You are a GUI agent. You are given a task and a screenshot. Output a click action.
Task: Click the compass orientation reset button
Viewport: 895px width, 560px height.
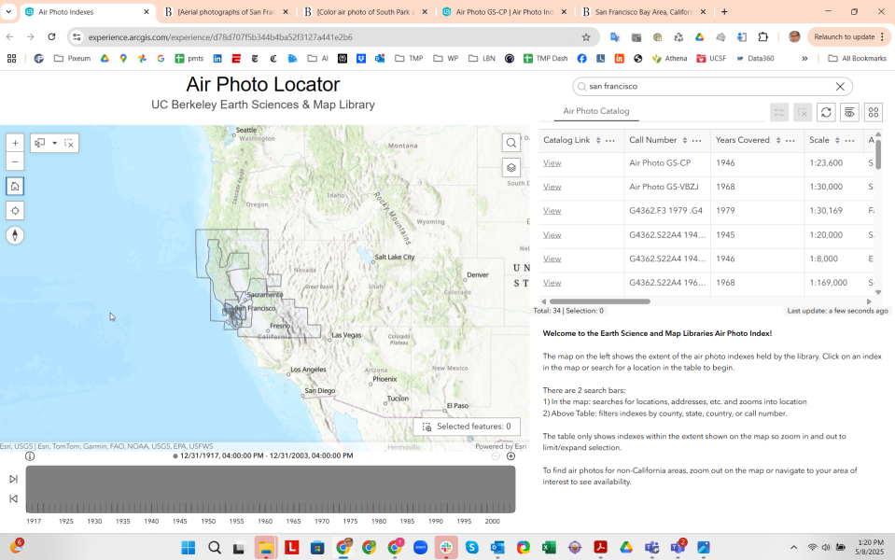(x=15, y=235)
